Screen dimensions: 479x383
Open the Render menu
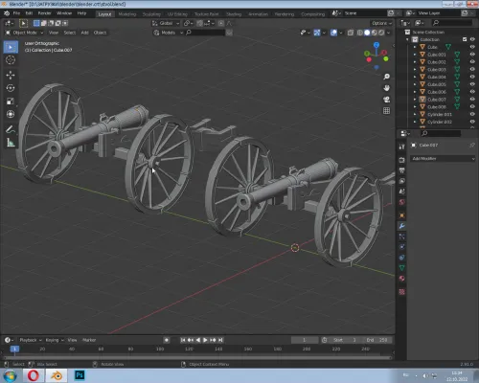[x=44, y=13]
